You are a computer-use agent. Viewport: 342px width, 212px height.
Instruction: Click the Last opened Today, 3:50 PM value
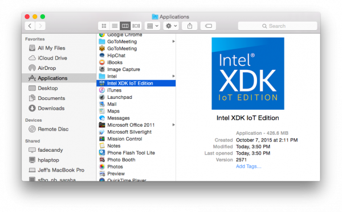click(x=253, y=153)
